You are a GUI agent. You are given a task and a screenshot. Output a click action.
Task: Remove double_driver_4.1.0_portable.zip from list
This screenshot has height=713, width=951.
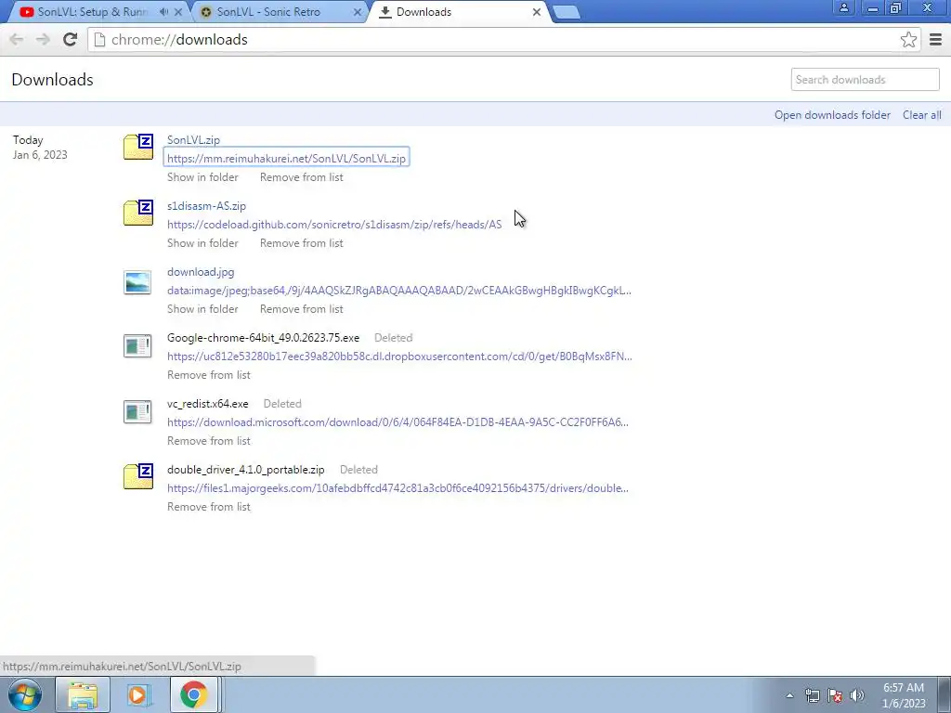point(209,507)
